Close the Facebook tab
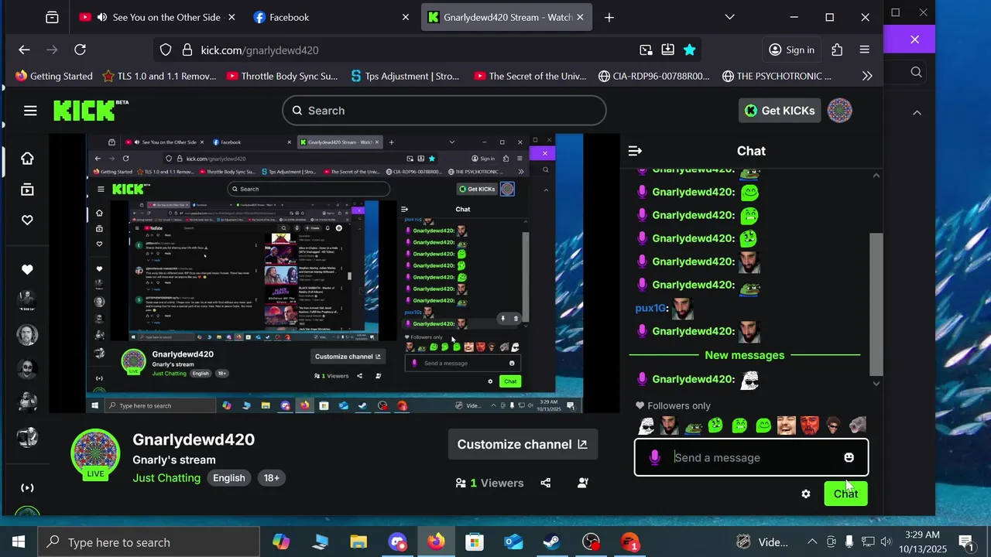 [x=406, y=17]
